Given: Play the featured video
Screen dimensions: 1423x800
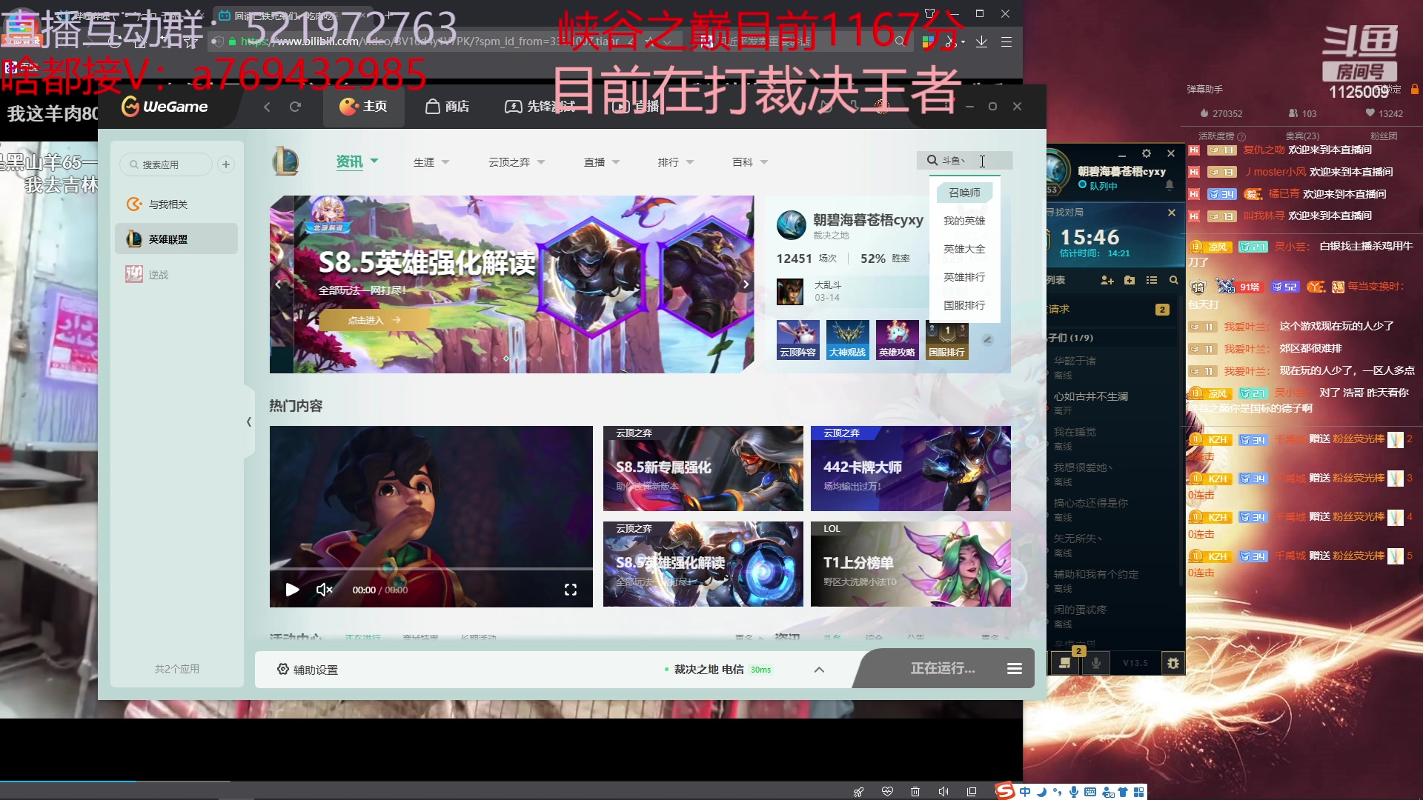Looking at the screenshot, I should (292, 590).
